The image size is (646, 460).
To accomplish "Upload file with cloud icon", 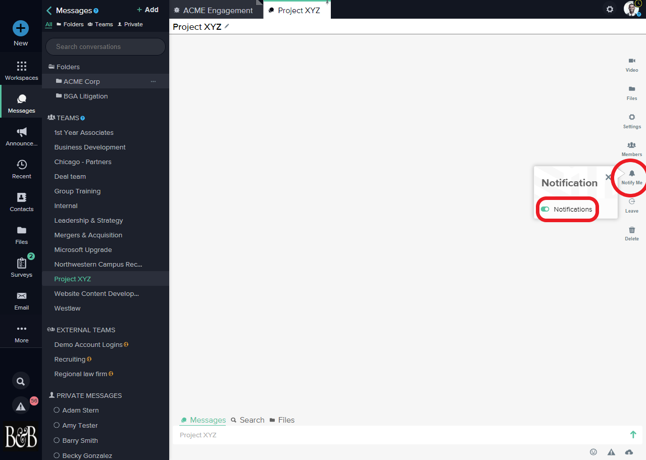I will (629, 452).
